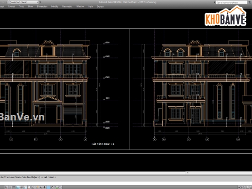Toggle Snap Mode in status bar
The image size is (252, 189).
click(x=10, y=187)
